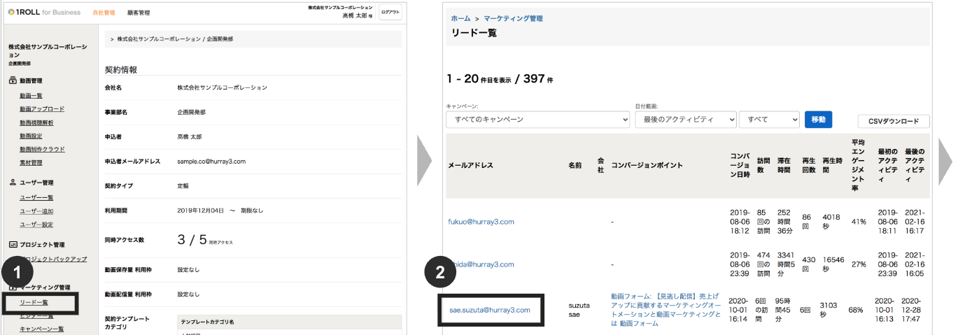Click the 1ROLL for Business logo
This screenshot has height=335, width=958.
pos(45,12)
